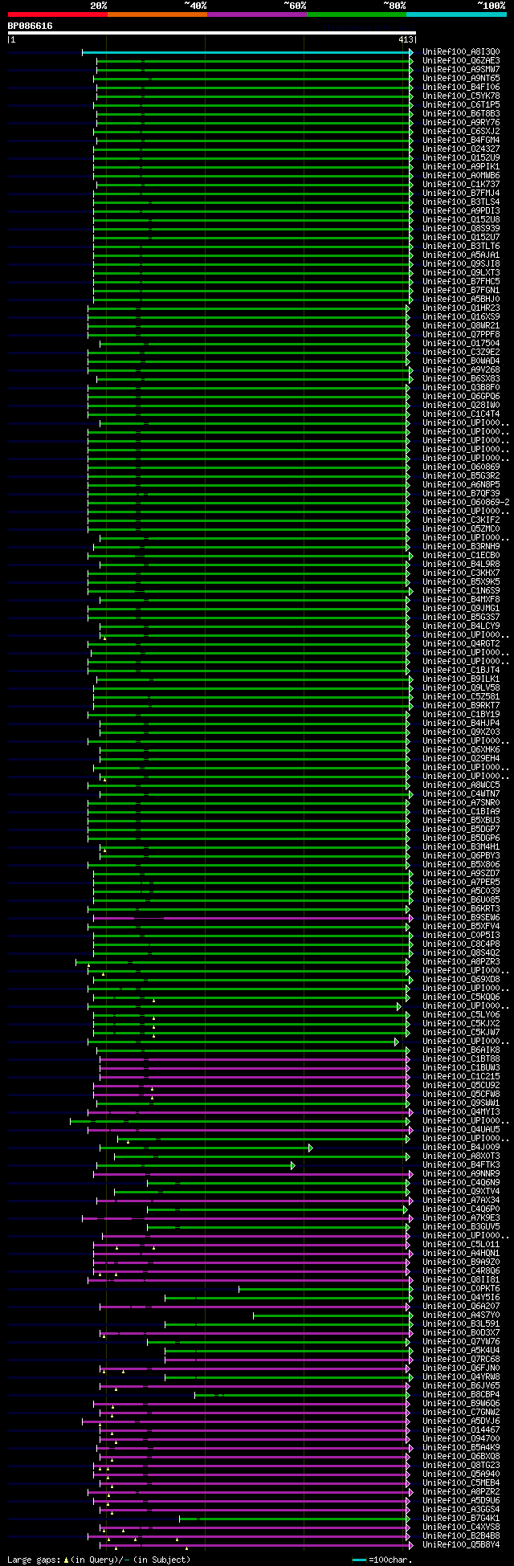Click the green arrowhead ending the B4J009 alignment
The height and width of the screenshot is (1566, 514).
(x=311, y=1148)
